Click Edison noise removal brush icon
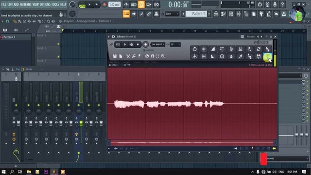 coord(240,56)
